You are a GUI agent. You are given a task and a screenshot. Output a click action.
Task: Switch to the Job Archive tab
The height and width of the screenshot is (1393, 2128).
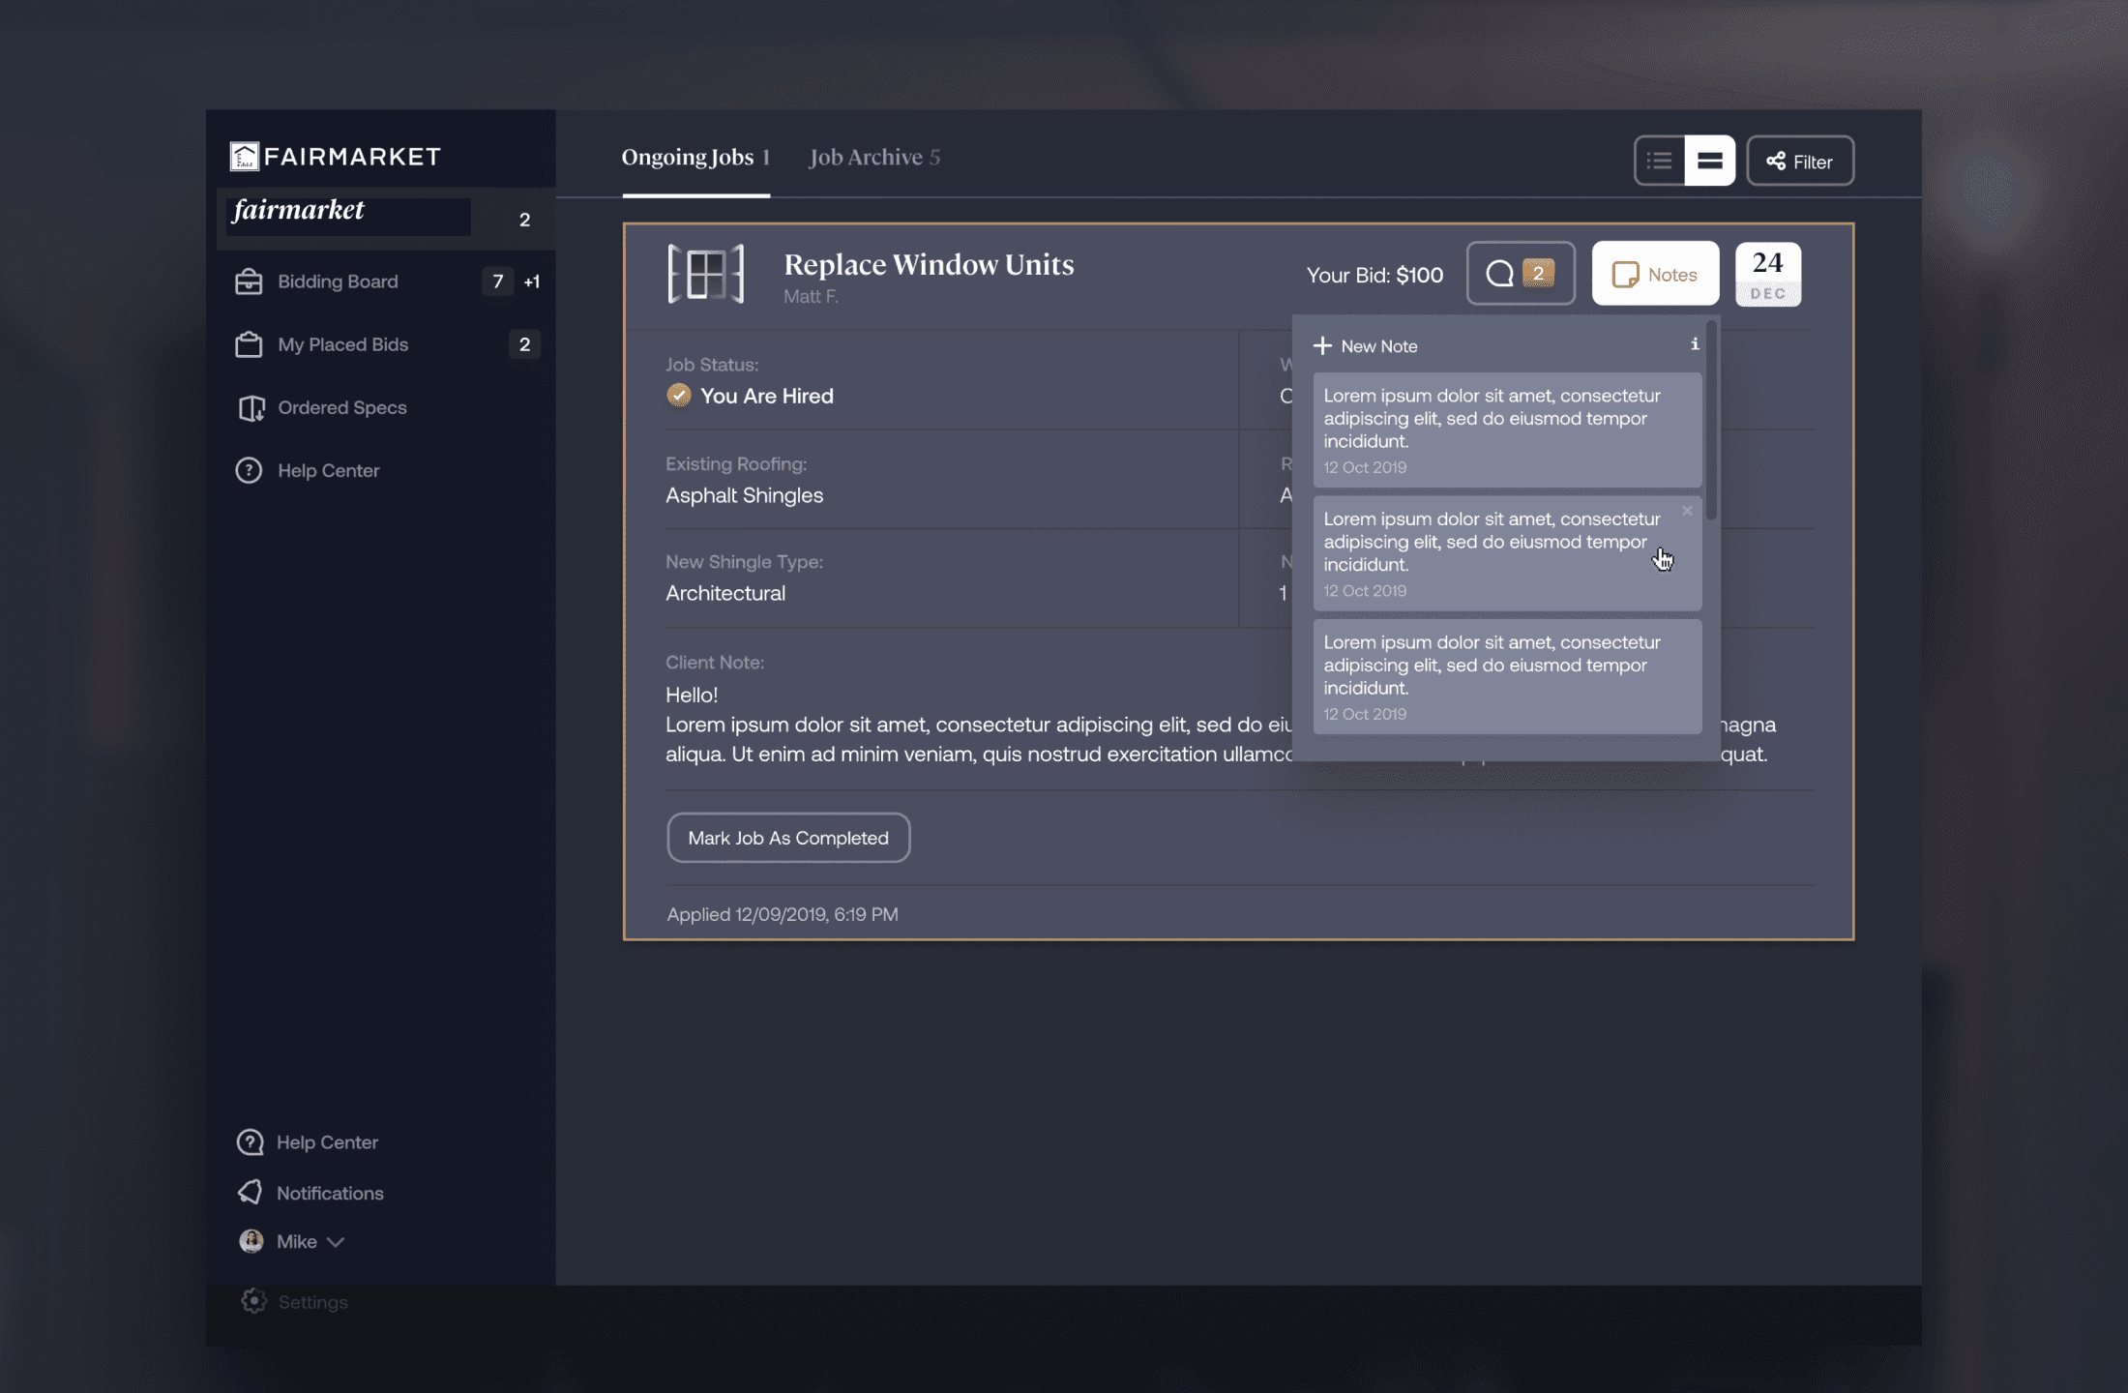[x=873, y=158]
